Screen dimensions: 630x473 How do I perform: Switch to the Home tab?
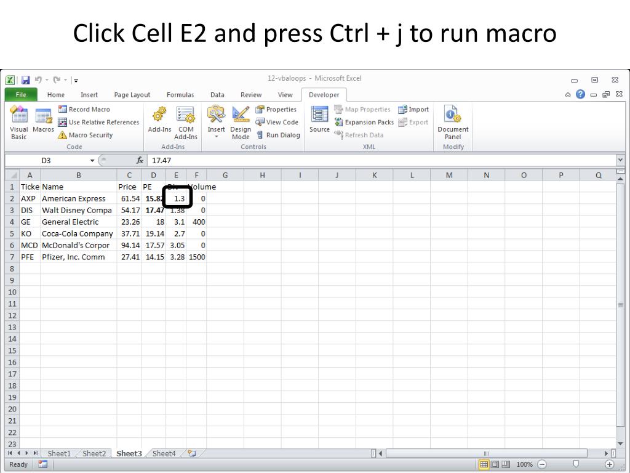[56, 95]
